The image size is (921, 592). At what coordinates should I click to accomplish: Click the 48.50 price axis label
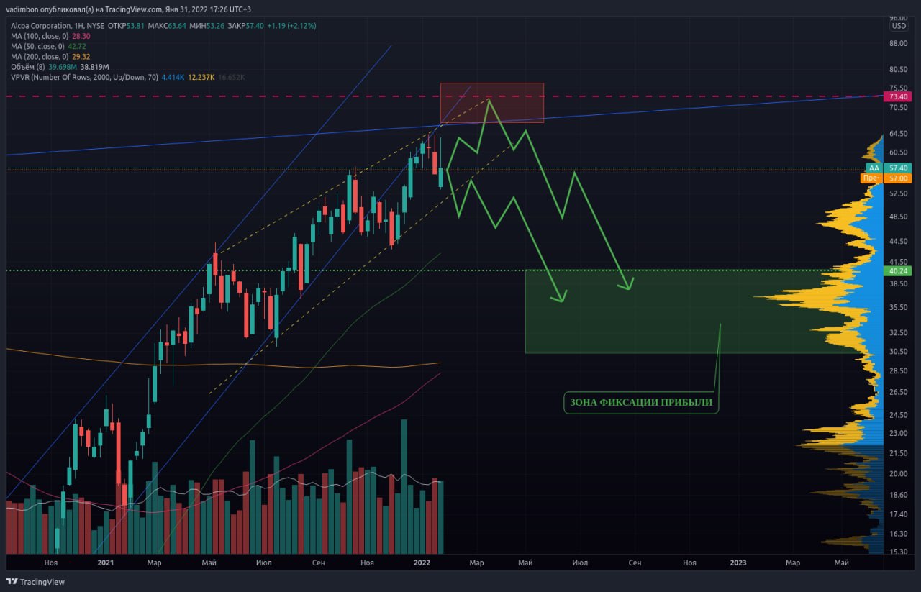point(899,217)
